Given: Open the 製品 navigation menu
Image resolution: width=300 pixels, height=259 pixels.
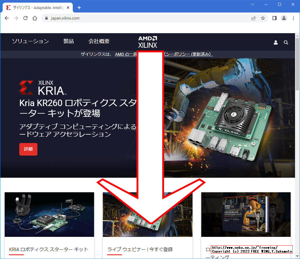Looking at the screenshot, I should click(x=69, y=41).
